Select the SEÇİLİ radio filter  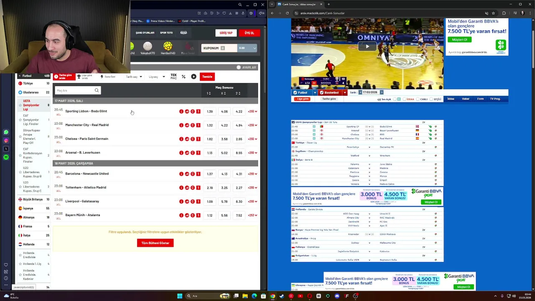[431, 99]
